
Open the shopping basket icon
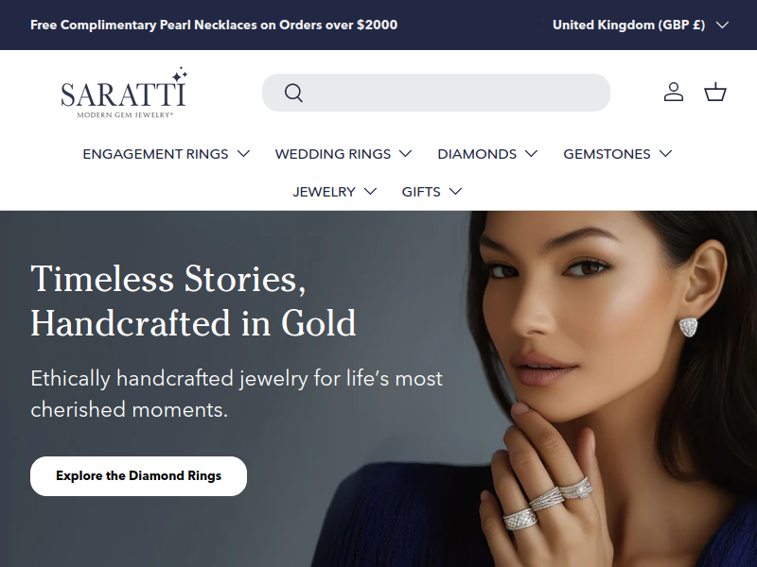coord(715,92)
